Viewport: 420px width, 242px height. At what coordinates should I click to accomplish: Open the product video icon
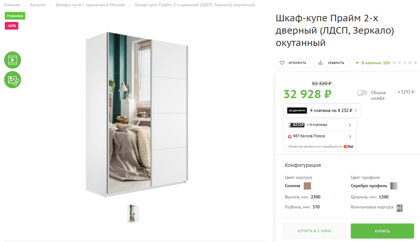point(13,60)
